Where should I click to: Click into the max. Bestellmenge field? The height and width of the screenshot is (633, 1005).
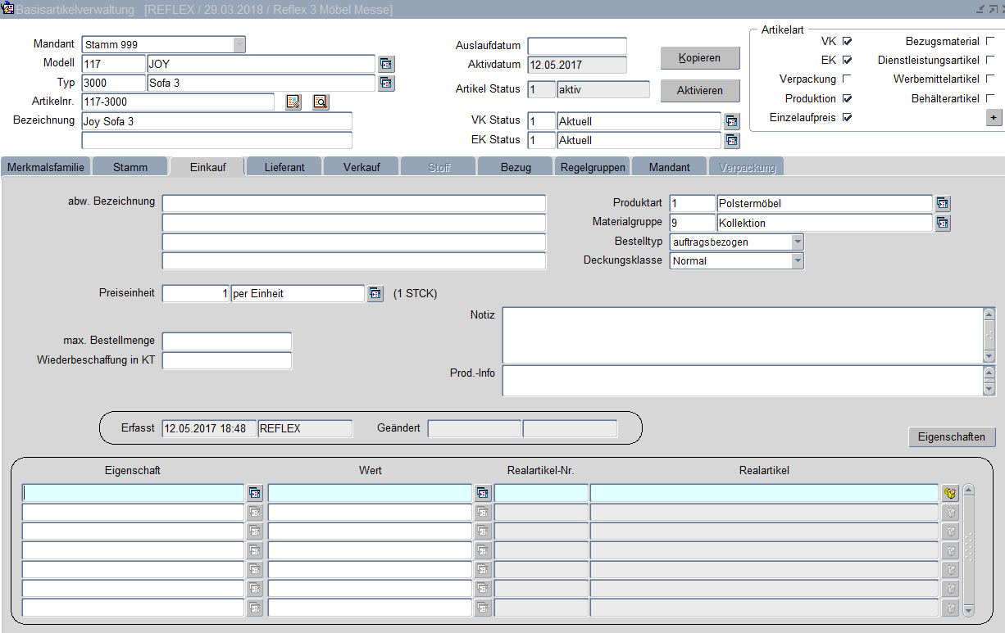[227, 341]
